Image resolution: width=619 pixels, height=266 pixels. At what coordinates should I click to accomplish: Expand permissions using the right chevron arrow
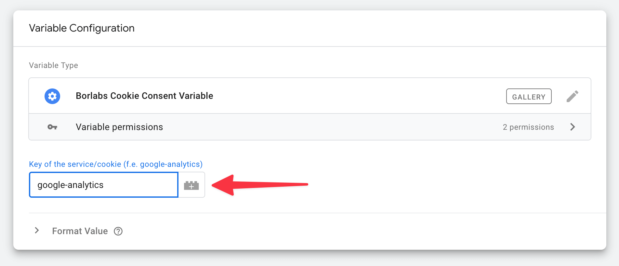pos(573,127)
